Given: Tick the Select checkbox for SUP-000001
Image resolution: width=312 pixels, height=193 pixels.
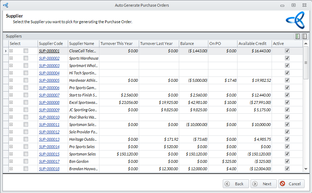Looking at the screenshot, I should coord(26,51).
